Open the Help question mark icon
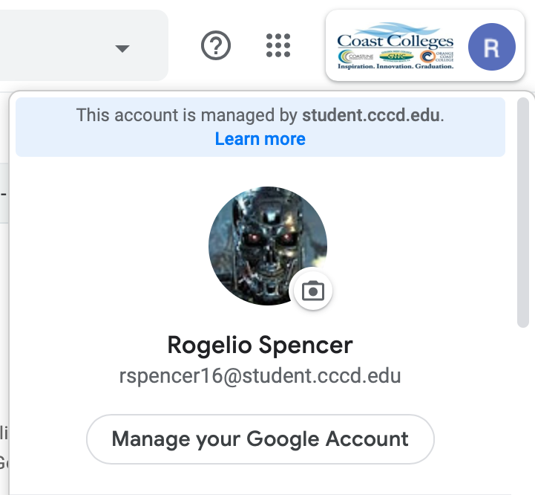Image resolution: width=535 pixels, height=495 pixels. 216,47
